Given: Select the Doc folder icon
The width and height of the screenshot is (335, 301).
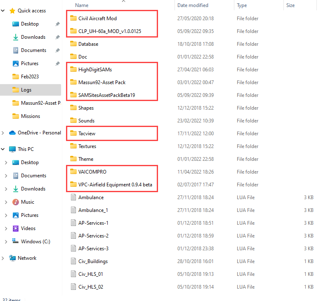Looking at the screenshot, I should [73, 56].
